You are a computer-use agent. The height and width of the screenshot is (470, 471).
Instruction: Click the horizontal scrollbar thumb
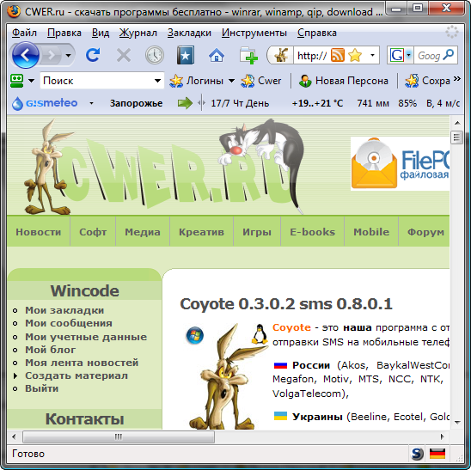coord(119,436)
